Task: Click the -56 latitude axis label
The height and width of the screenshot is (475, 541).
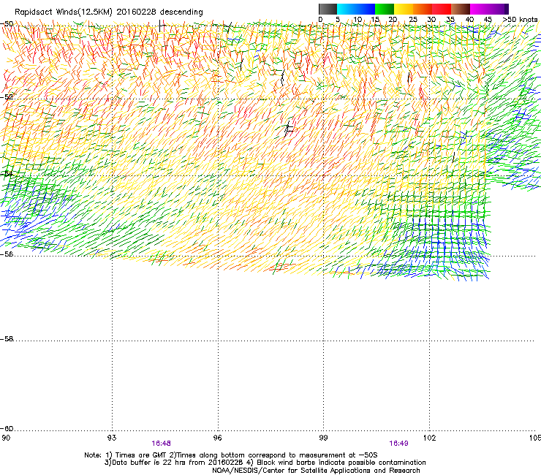Action: tap(7, 254)
